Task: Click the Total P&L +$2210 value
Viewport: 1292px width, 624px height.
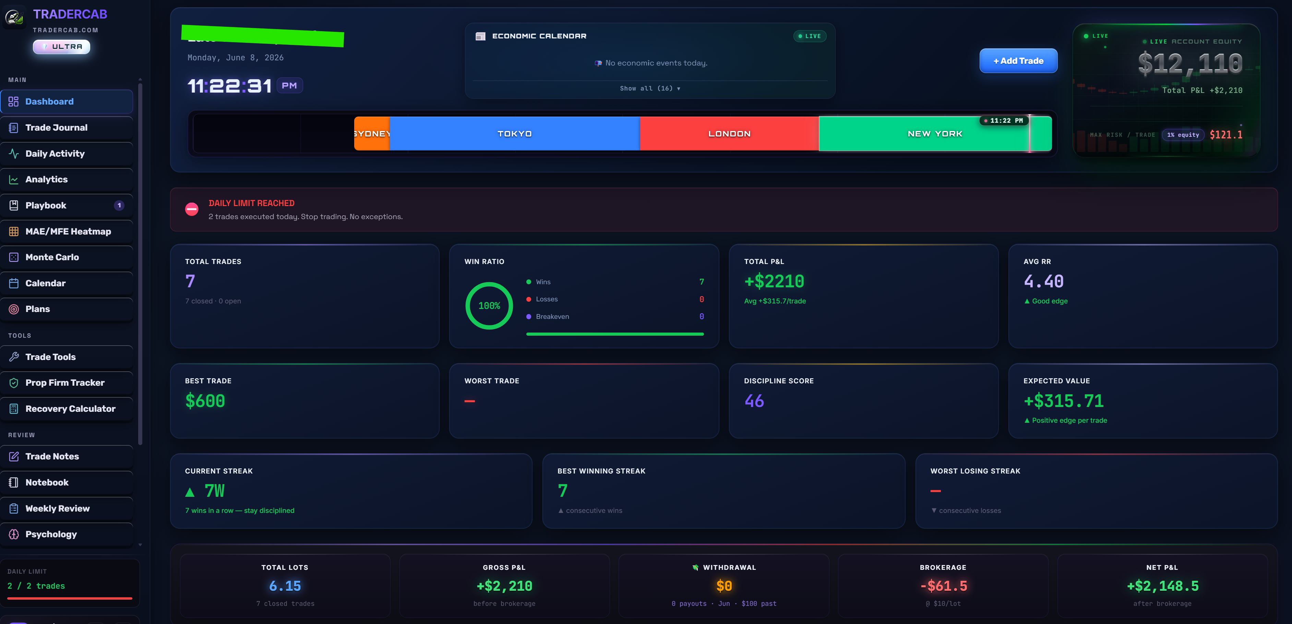Action: pos(774,281)
